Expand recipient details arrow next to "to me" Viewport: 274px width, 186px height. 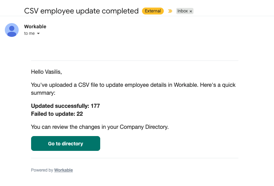[38, 33]
